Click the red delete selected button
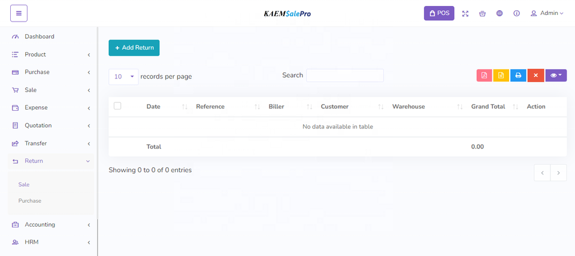575x256 pixels. [x=535, y=75]
